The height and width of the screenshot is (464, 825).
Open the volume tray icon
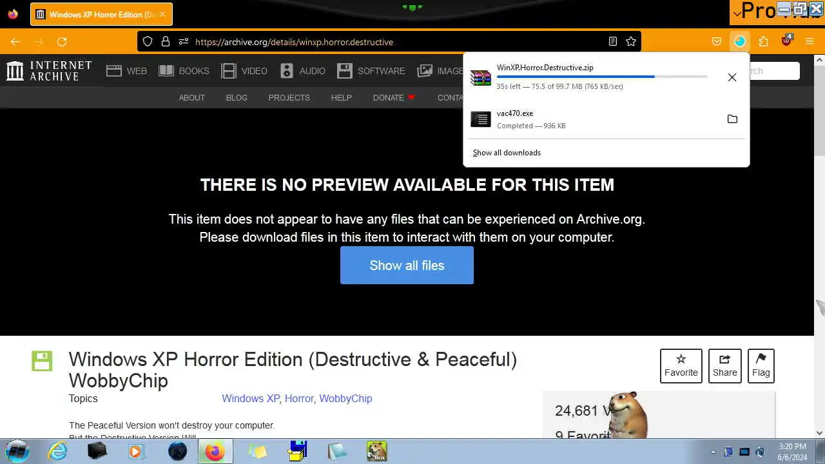coord(760,452)
